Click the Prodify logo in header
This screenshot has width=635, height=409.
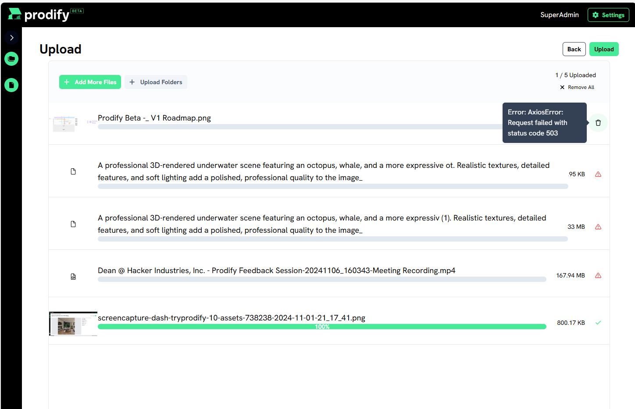coord(39,14)
